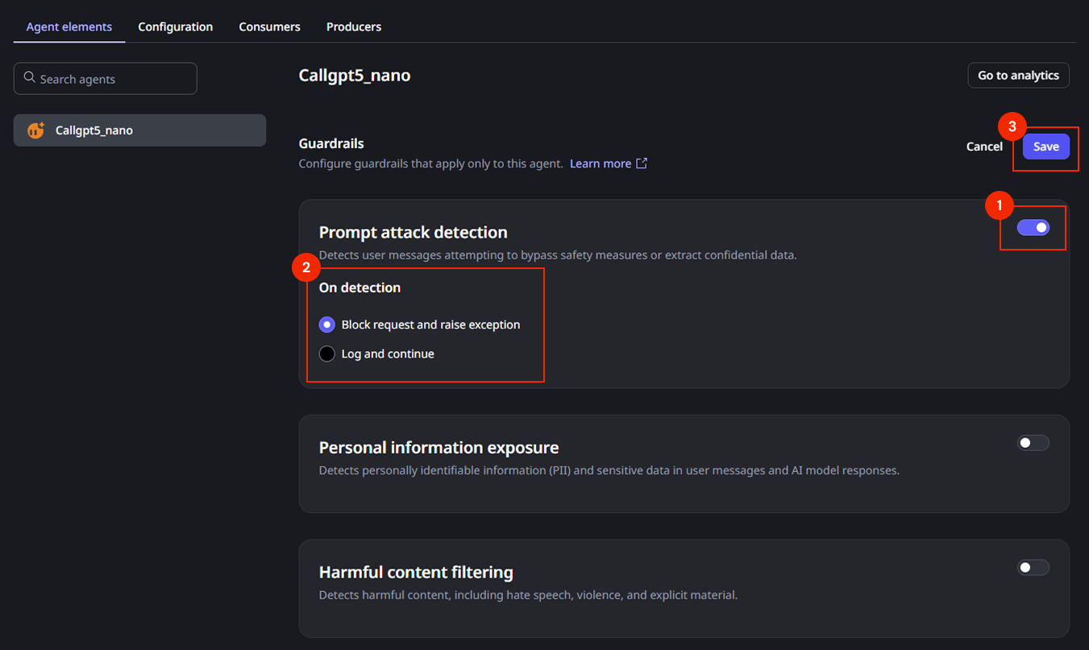Turn on Harmful content filtering toggle
This screenshot has height=650, width=1089.
[x=1033, y=568]
